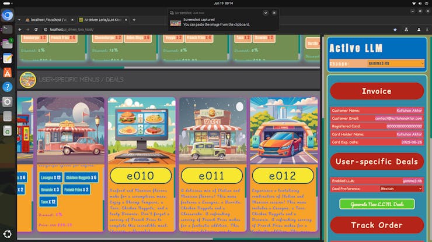Click the Customer Email field
432x242 pixels.
pyautogui.click(x=377, y=119)
